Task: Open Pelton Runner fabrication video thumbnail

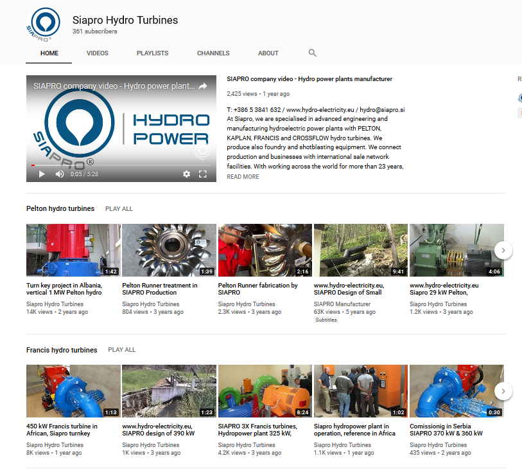Action: pyautogui.click(x=265, y=250)
